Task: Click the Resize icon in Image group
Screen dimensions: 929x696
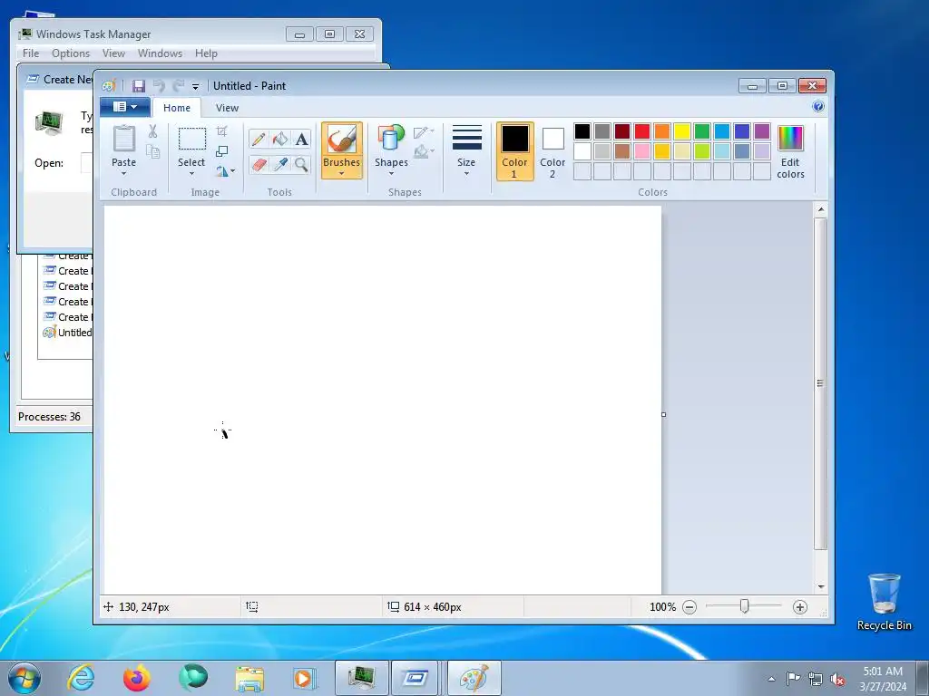Action: pyautogui.click(x=221, y=151)
